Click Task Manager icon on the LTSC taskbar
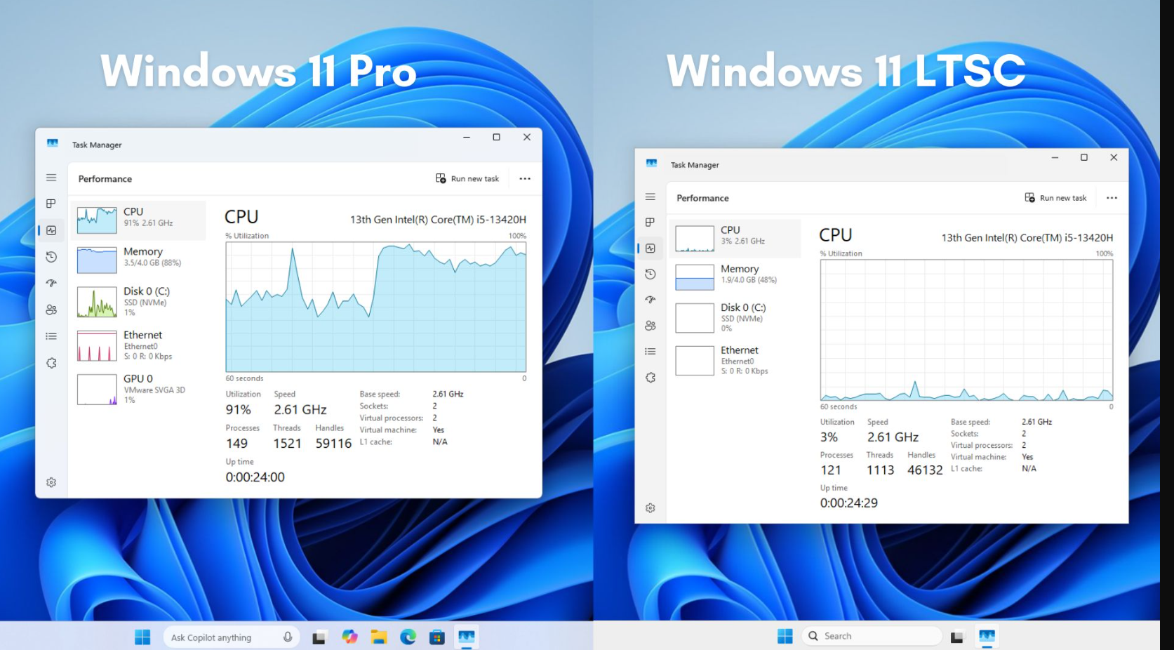 pos(987,636)
